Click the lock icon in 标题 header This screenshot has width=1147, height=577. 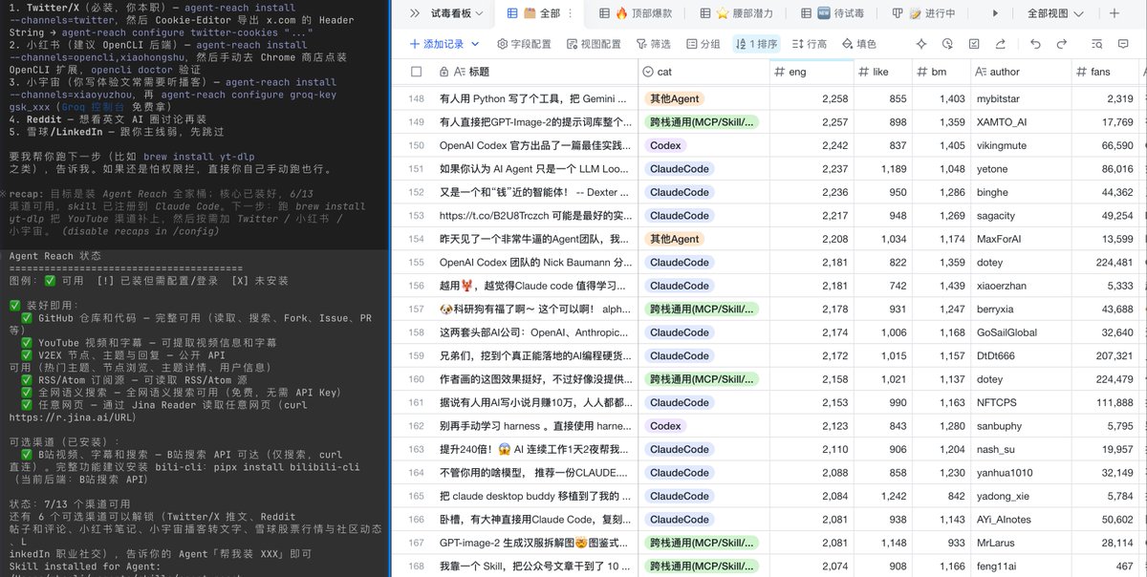(444, 72)
